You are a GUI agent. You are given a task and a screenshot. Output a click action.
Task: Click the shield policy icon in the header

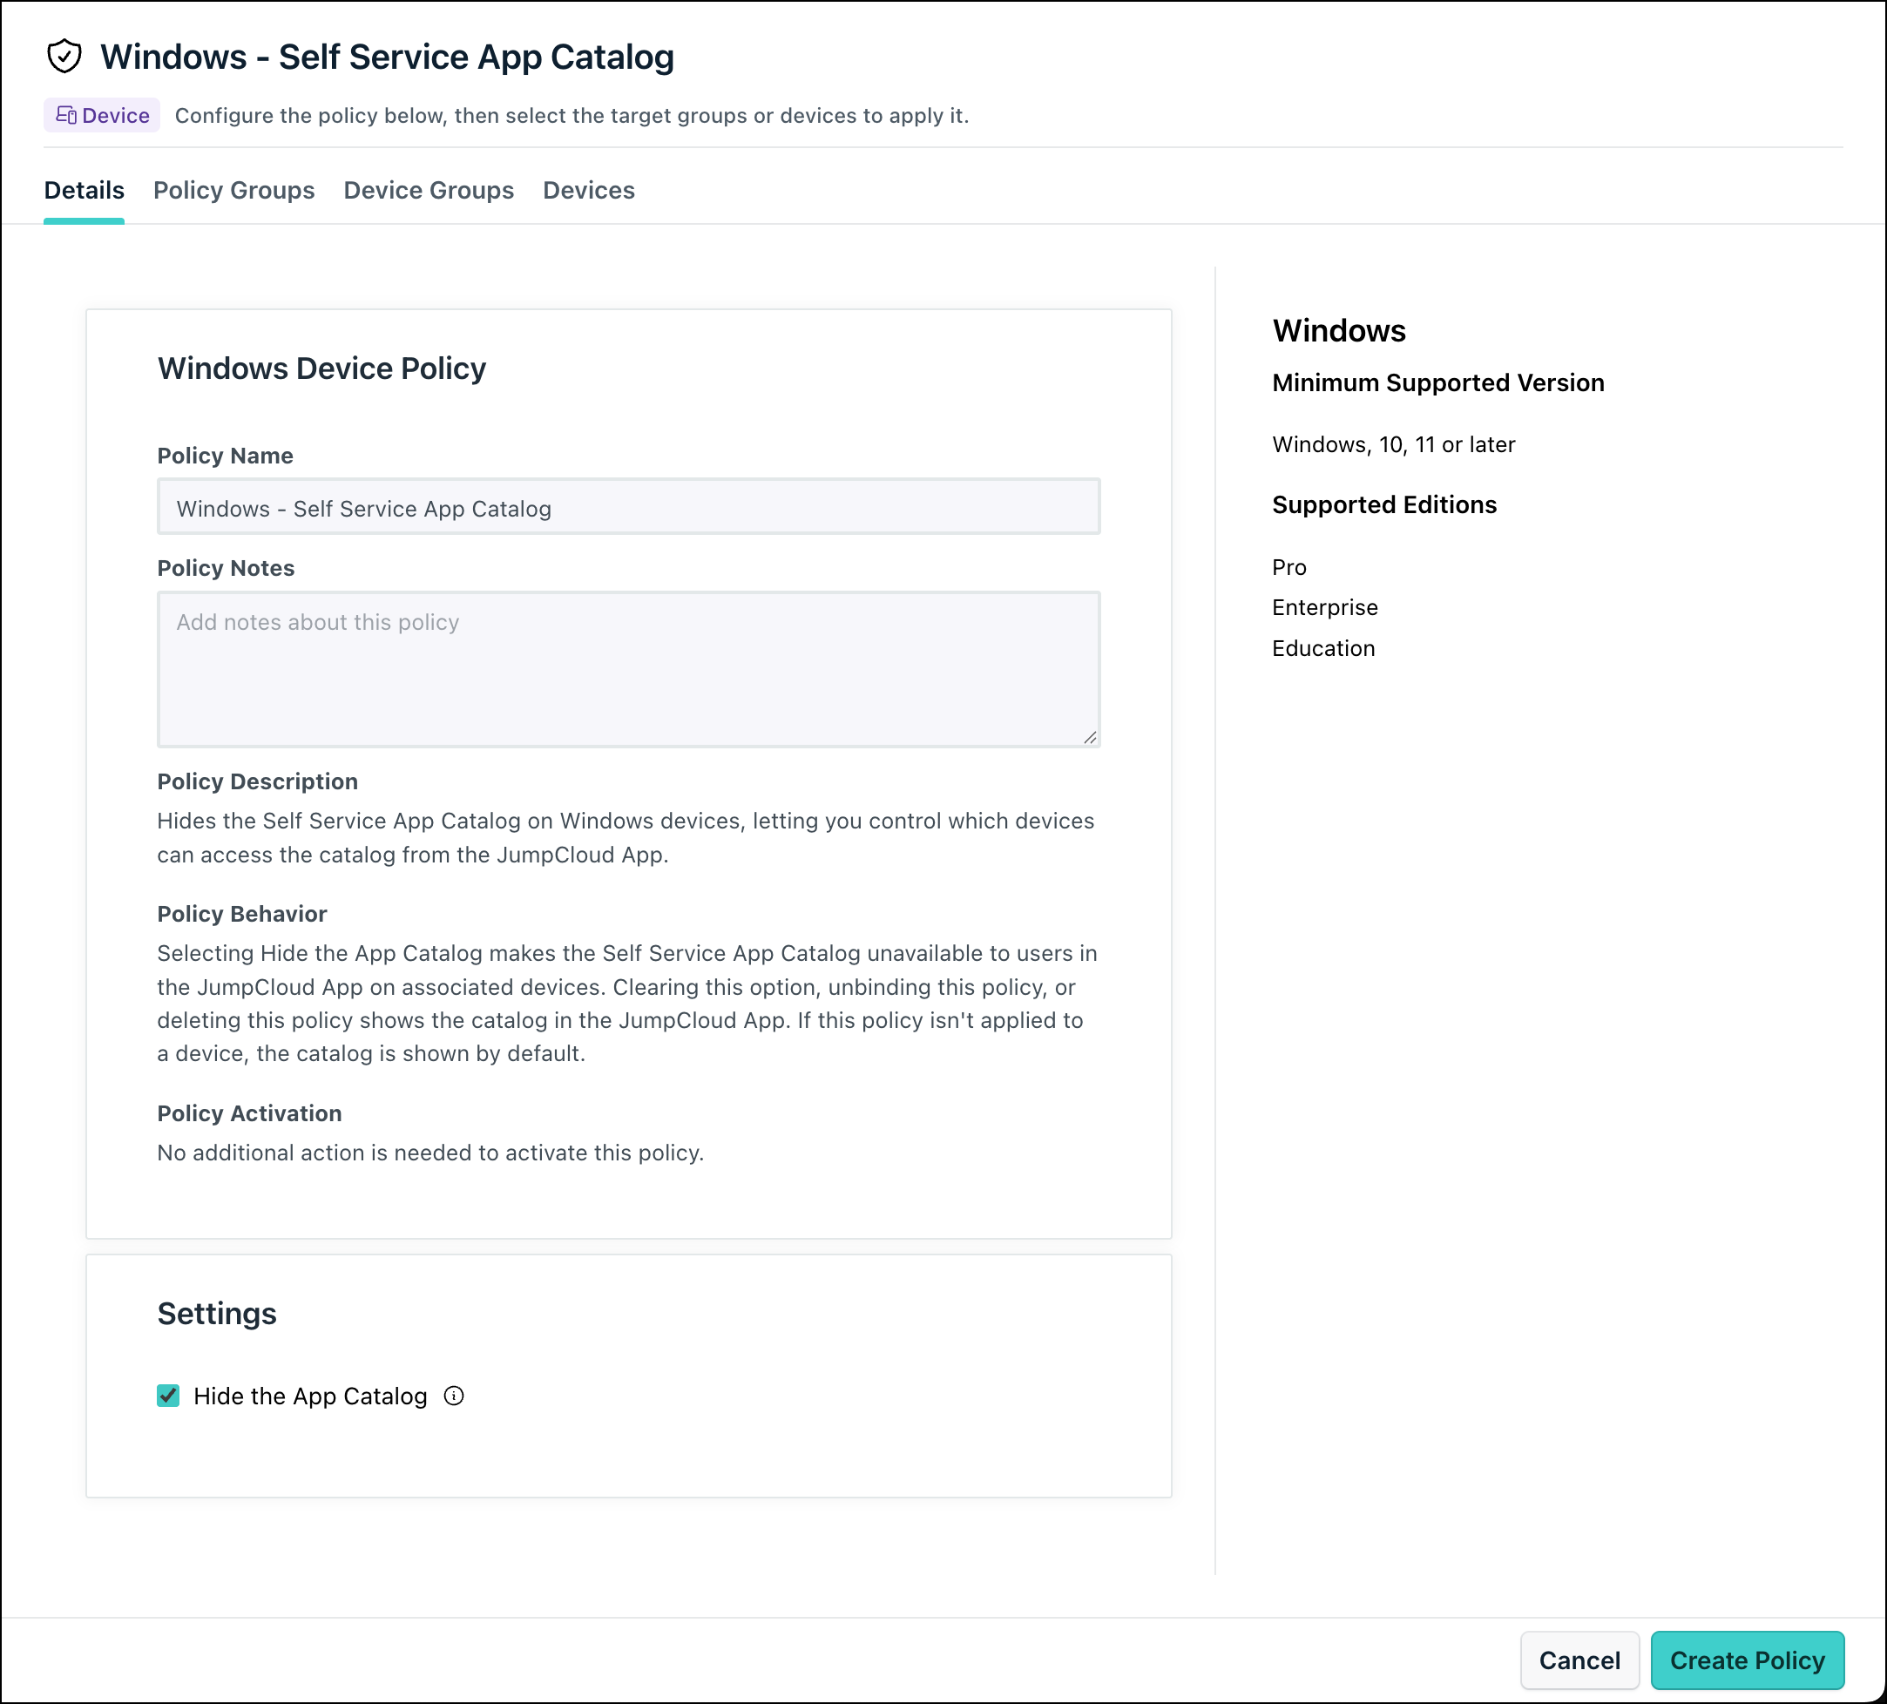(x=64, y=56)
